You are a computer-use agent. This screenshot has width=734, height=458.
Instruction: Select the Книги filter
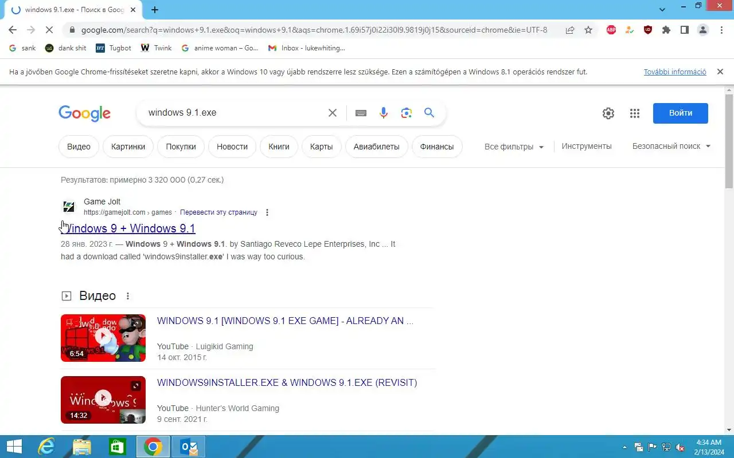tap(279, 147)
